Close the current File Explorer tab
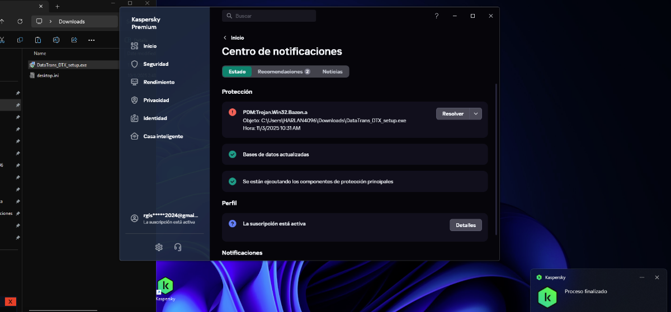Viewport: 671px width, 312px height. tap(40, 6)
